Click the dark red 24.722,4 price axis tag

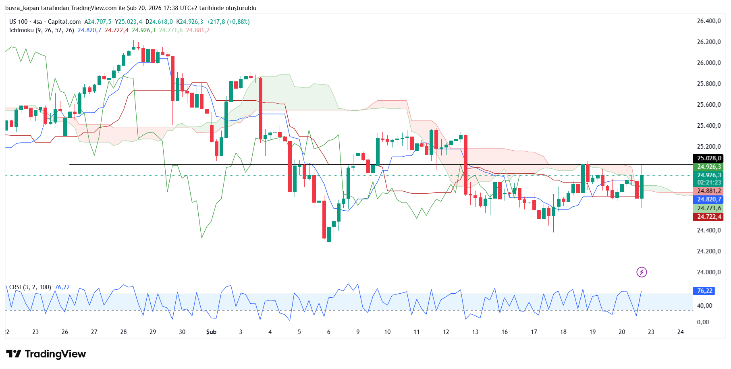click(x=708, y=217)
